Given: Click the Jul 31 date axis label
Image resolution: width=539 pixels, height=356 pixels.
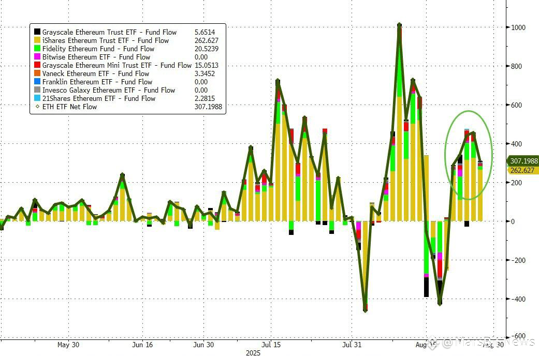Looking at the screenshot, I should click(352, 344).
